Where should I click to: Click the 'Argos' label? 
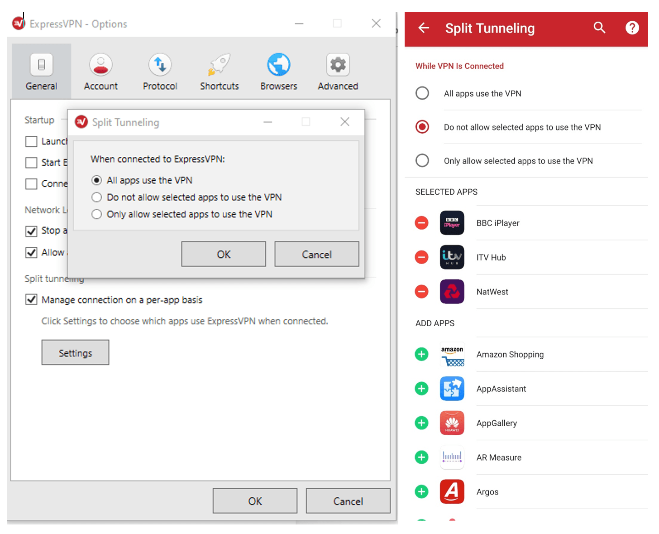coord(487,492)
